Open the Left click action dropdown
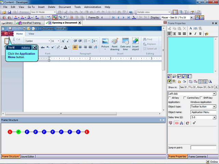 [214, 94]
